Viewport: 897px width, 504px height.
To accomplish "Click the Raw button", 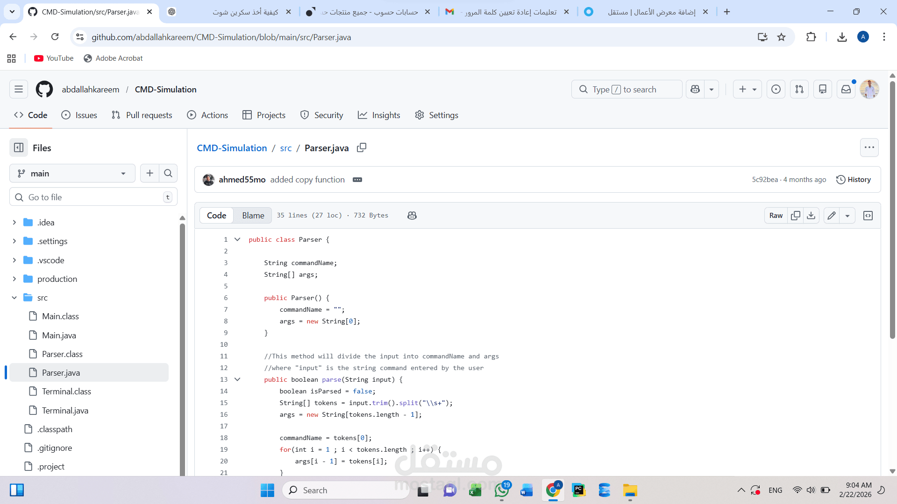I will pyautogui.click(x=776, y=216).
